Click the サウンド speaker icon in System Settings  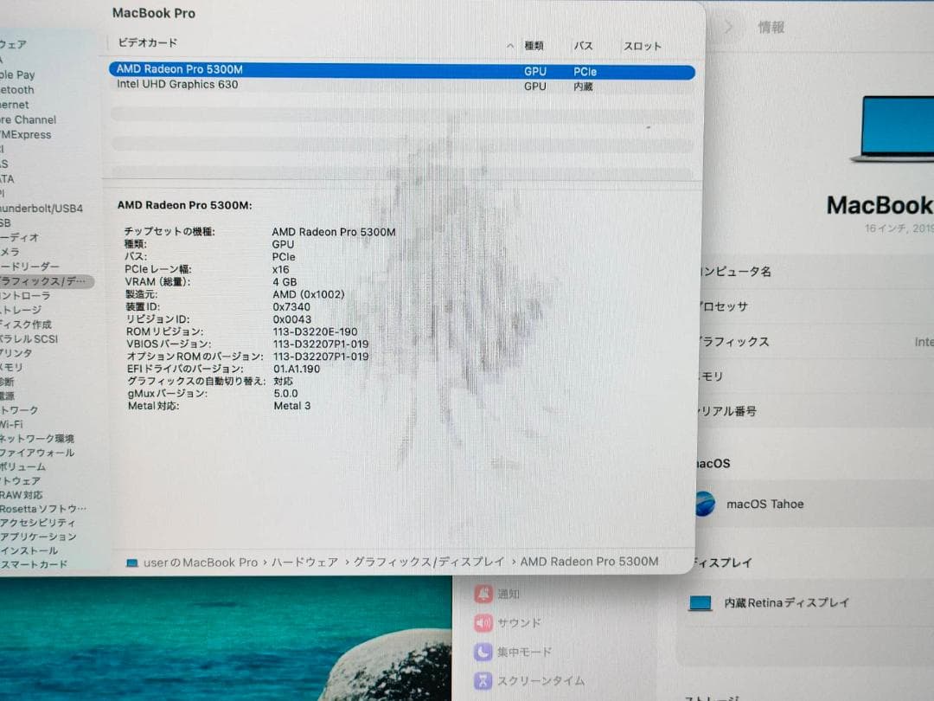pos(483,623)
